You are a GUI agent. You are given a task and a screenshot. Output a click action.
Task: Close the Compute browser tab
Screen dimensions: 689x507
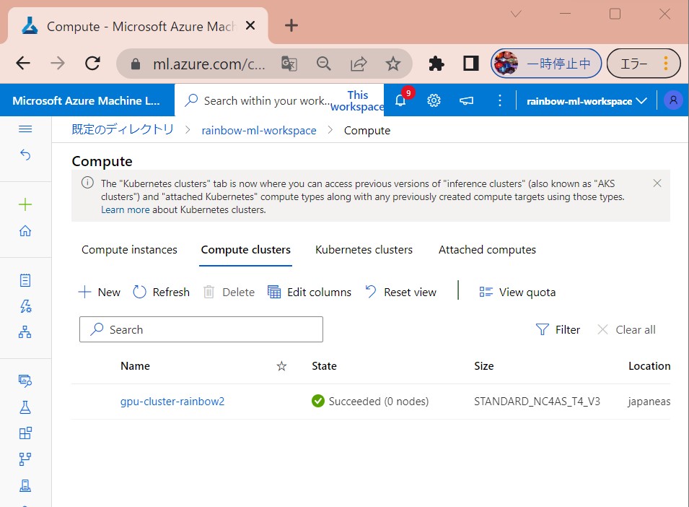point(250,25)
